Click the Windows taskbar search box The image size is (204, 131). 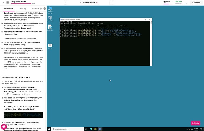pyautogui.click(x=67, y=129)
